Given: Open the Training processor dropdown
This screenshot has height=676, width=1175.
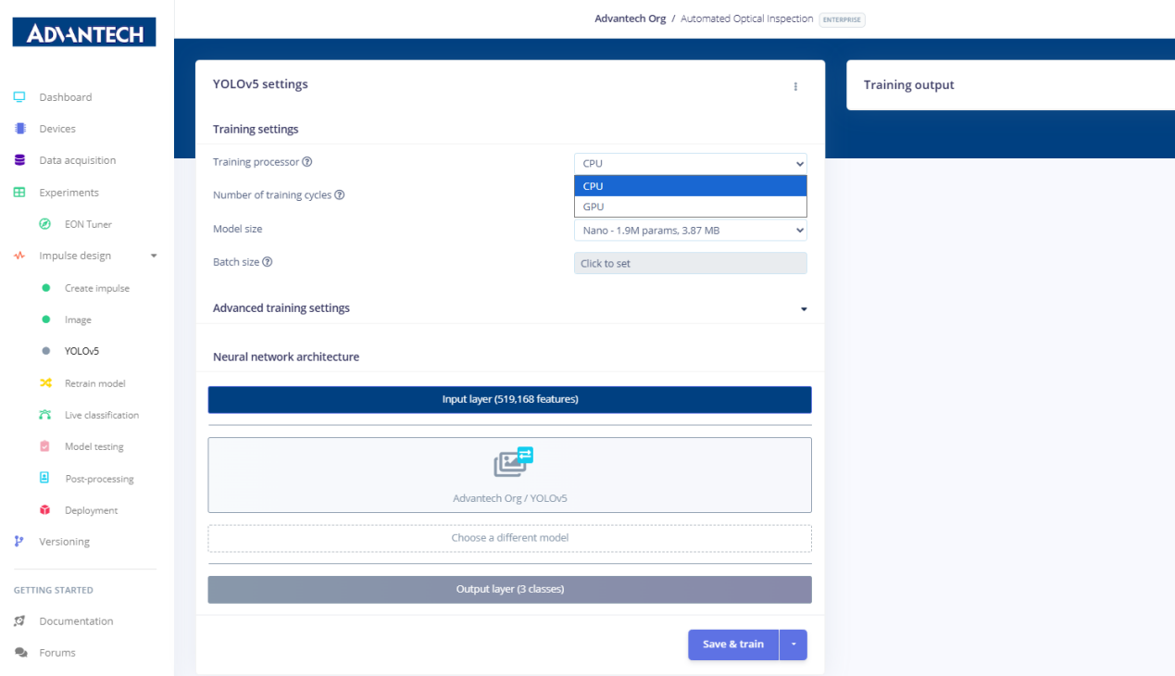Looking at the screenshot, I should point(690,164).
